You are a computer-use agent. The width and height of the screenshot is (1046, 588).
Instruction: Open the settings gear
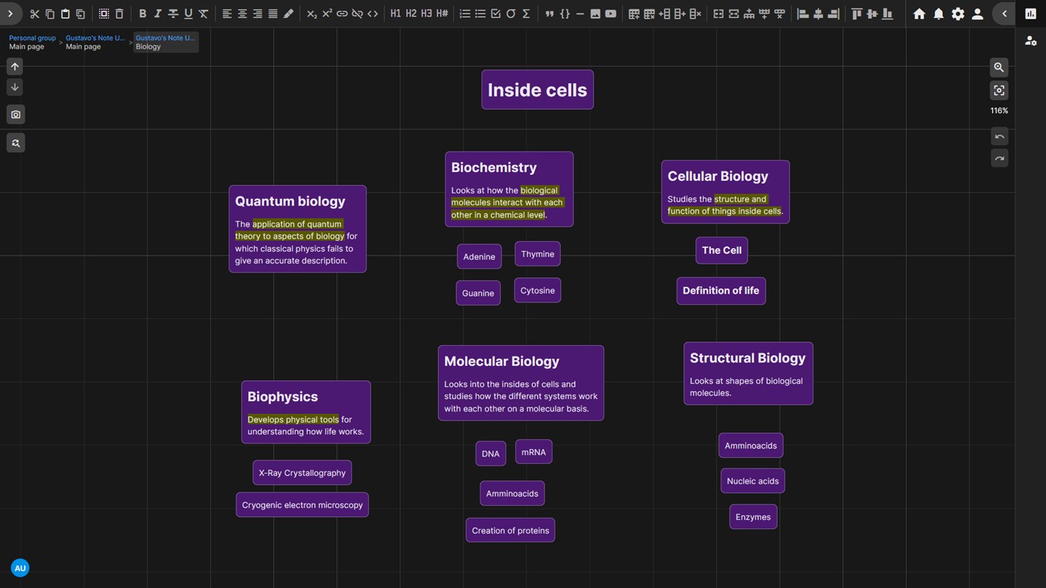point(958,13)
